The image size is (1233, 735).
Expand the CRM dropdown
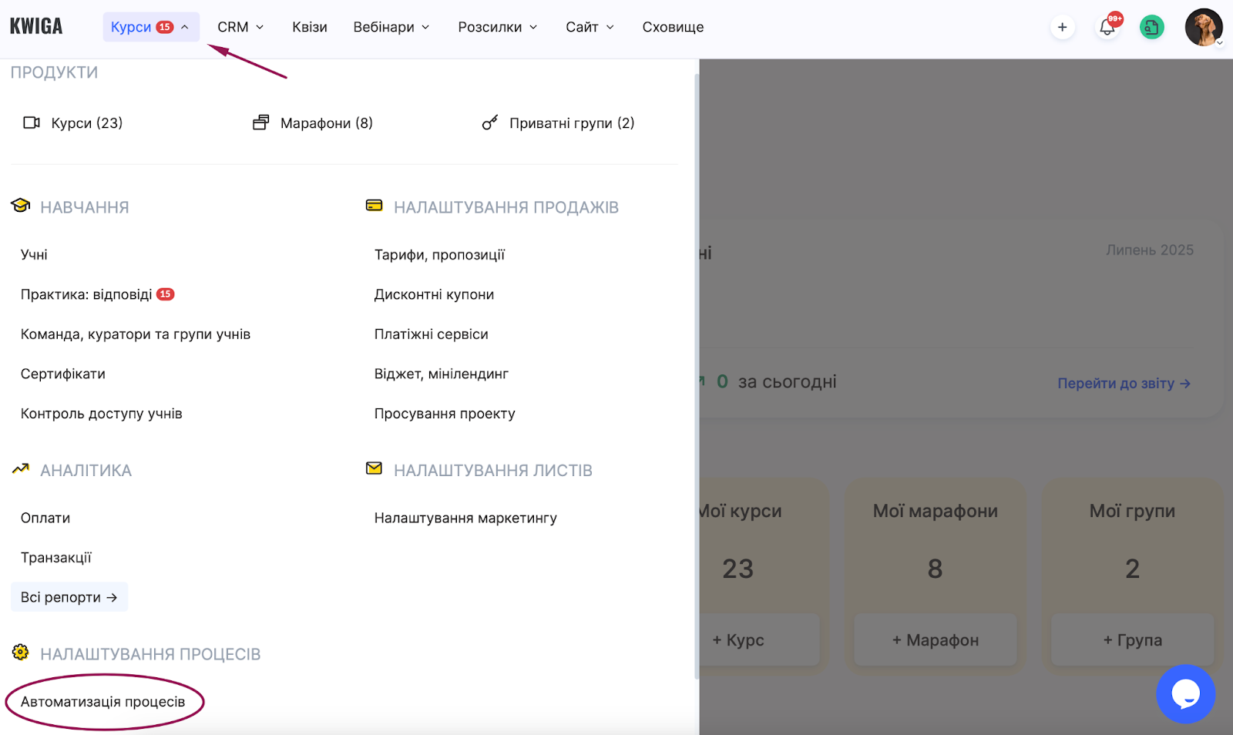(240, 27)
